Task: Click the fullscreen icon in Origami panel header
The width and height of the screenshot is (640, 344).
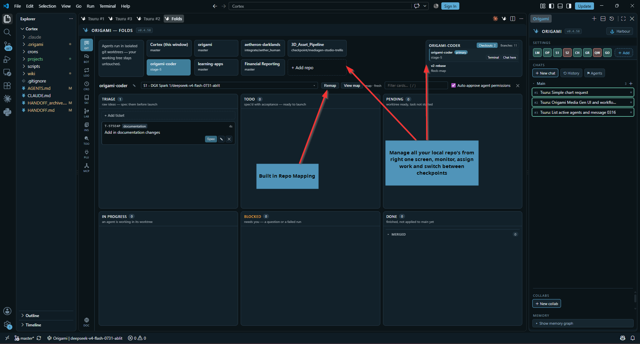Action: point(623,19)
